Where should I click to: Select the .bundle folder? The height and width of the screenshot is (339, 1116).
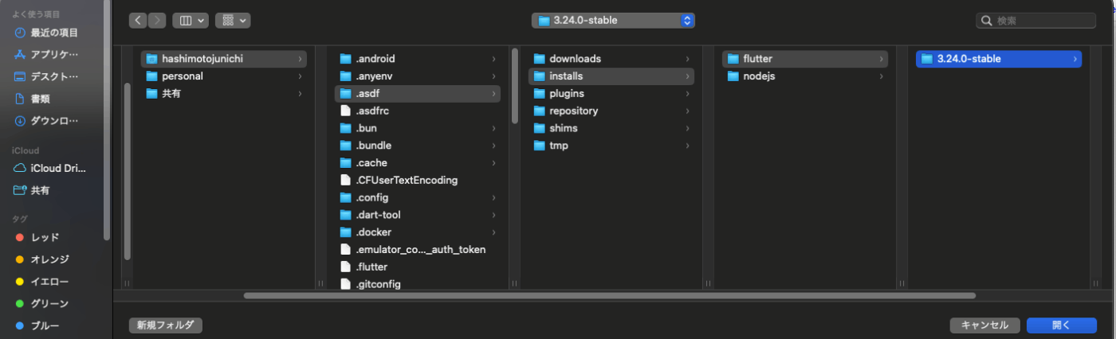(x=417, y=146)
